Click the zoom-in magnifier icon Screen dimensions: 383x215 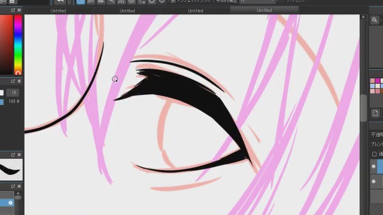point(375,20)
